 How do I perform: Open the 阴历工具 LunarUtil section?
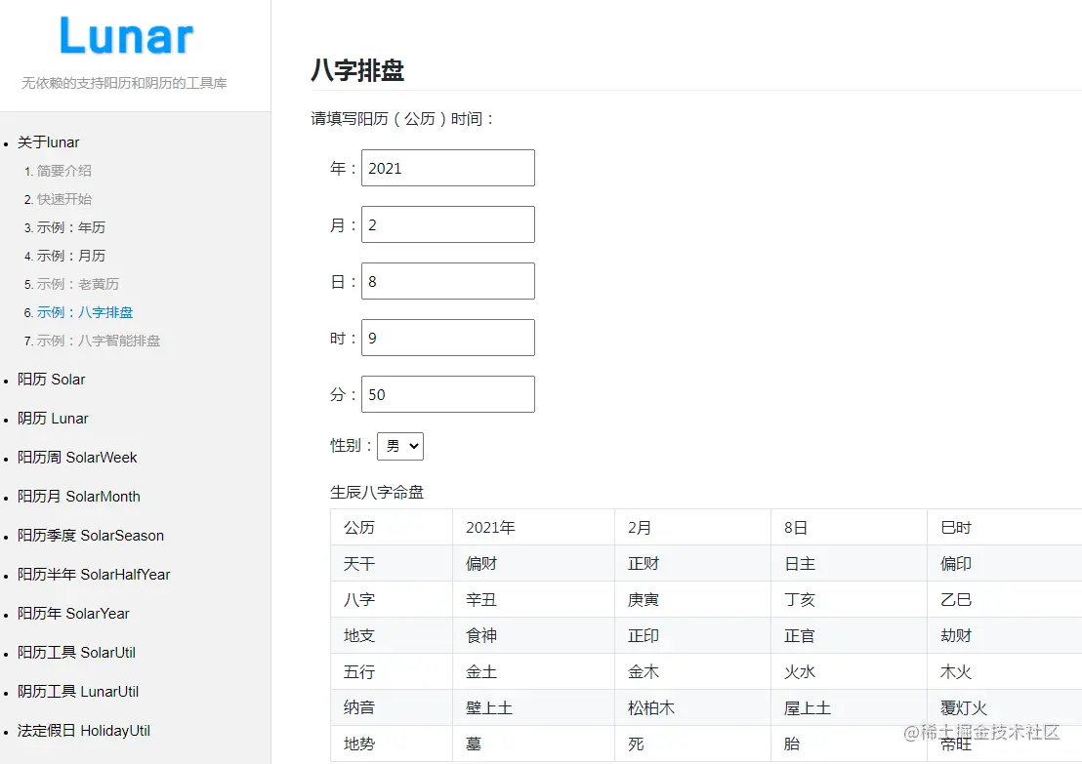click(78, 691)
